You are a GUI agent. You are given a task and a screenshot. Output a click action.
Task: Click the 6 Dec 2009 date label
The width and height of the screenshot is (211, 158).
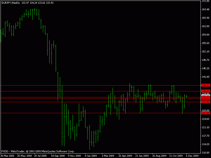coord(192,156)
